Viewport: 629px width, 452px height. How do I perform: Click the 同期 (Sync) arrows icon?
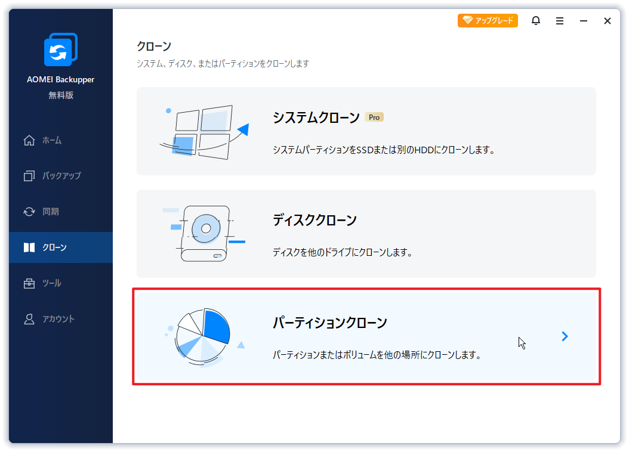pos(29,212)
